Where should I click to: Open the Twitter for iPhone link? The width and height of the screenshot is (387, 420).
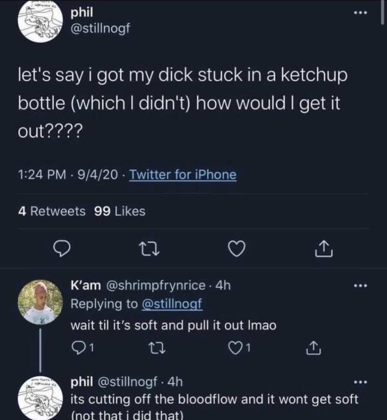(x=183, y=175)
